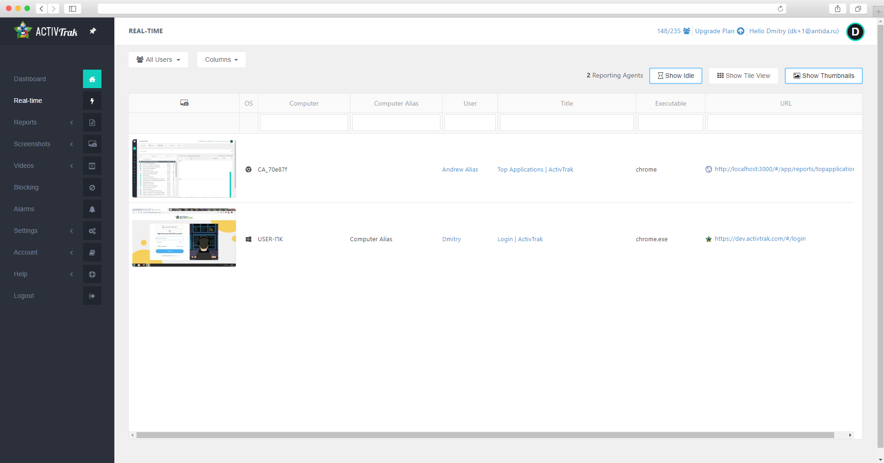Click the Account book icon

92,252
